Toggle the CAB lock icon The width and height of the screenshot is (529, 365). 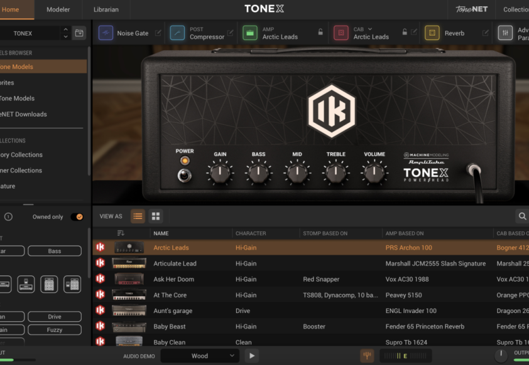[x=405, y=32]
